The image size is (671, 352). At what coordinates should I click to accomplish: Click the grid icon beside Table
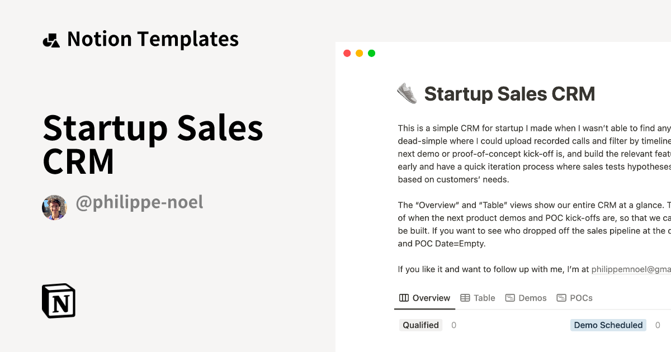click(465, 298)
